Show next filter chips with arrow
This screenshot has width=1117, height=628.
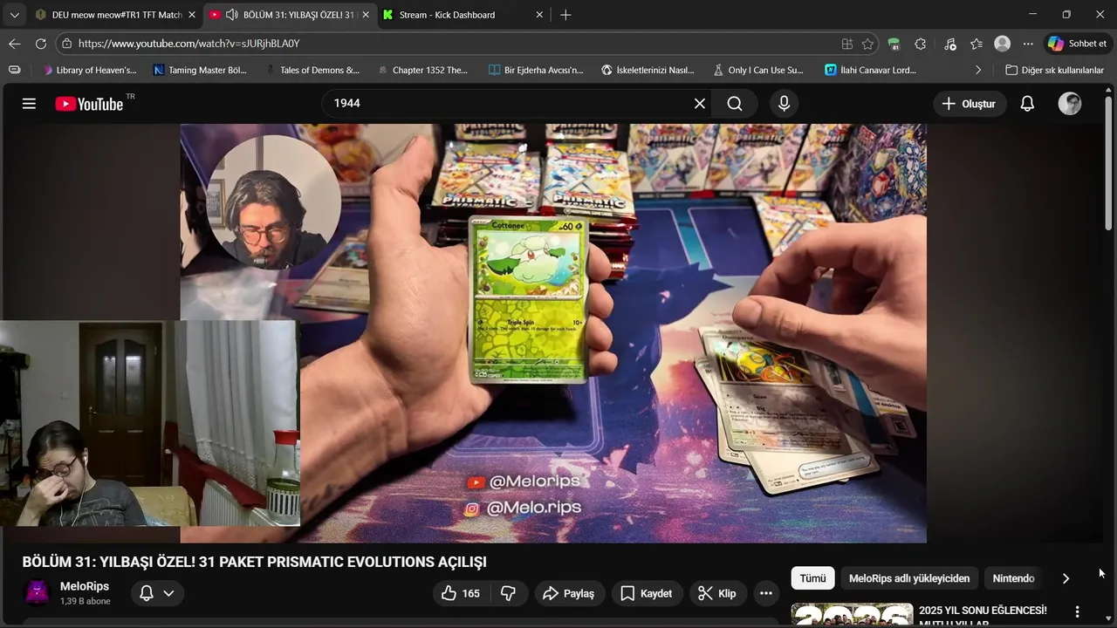tap(1066, 578)
